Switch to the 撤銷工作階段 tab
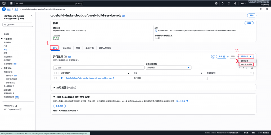The height and width of the screenshot is (135, 271). (x=105, y=48)
